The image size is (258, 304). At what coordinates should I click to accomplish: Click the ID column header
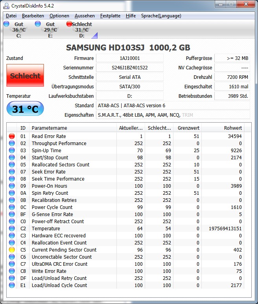23,128
